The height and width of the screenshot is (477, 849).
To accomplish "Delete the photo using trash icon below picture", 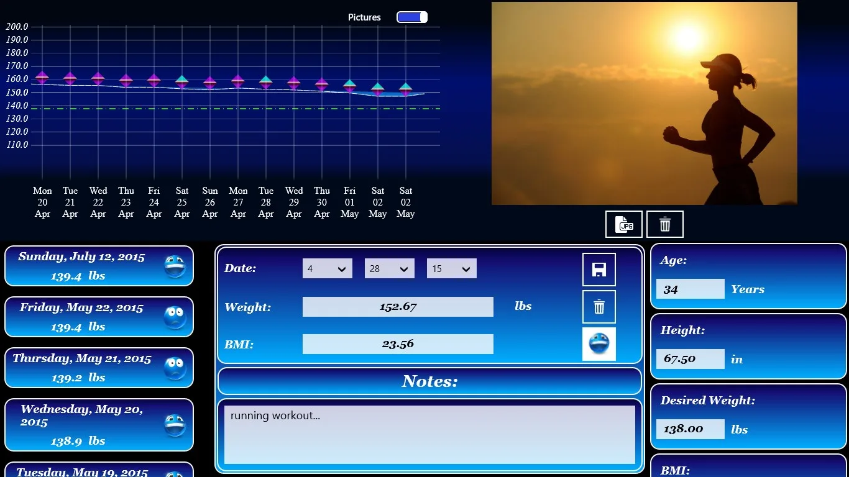I will click(x=665, y=224).
